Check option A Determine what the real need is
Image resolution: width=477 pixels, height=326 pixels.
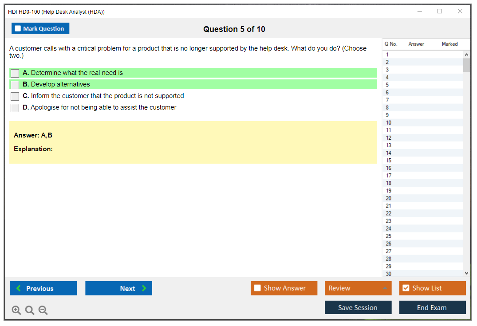pyautogui.click(x=15, y=73)
